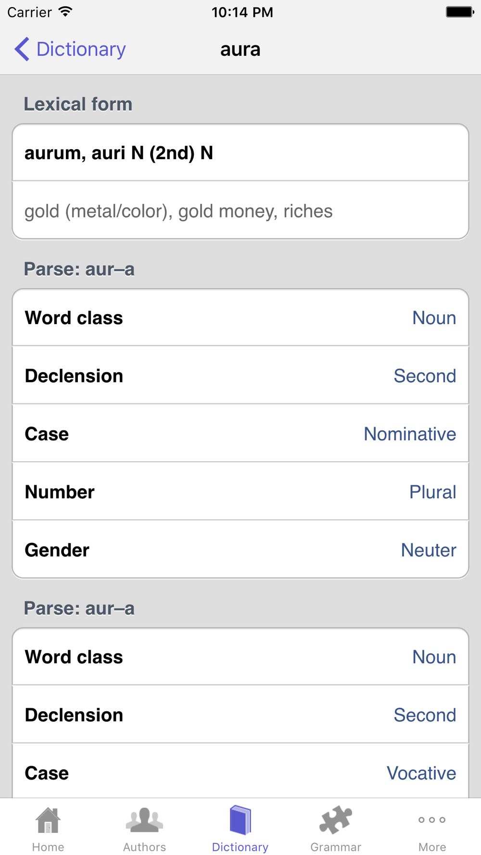
Task: Tap the aura page title
Action: click(x=240, y=49)
